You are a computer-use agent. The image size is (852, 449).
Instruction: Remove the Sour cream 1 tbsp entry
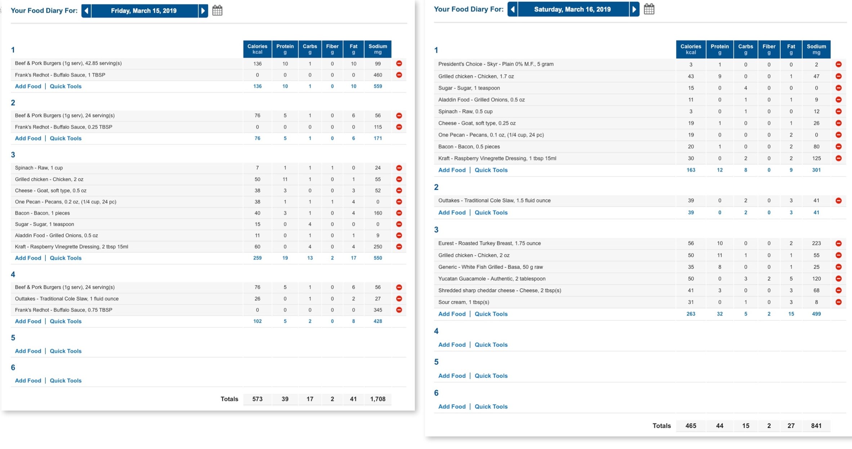838,302
